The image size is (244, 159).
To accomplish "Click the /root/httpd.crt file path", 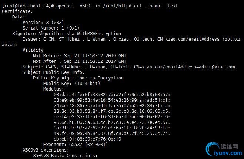I will click(x=122, y=6).
